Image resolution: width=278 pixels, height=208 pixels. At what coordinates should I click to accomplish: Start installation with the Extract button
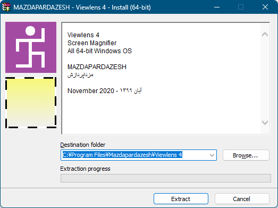[x=181, y=199]
